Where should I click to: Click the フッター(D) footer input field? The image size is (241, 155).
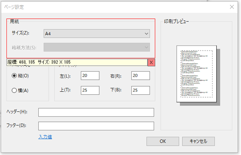[x=96, y=126]
